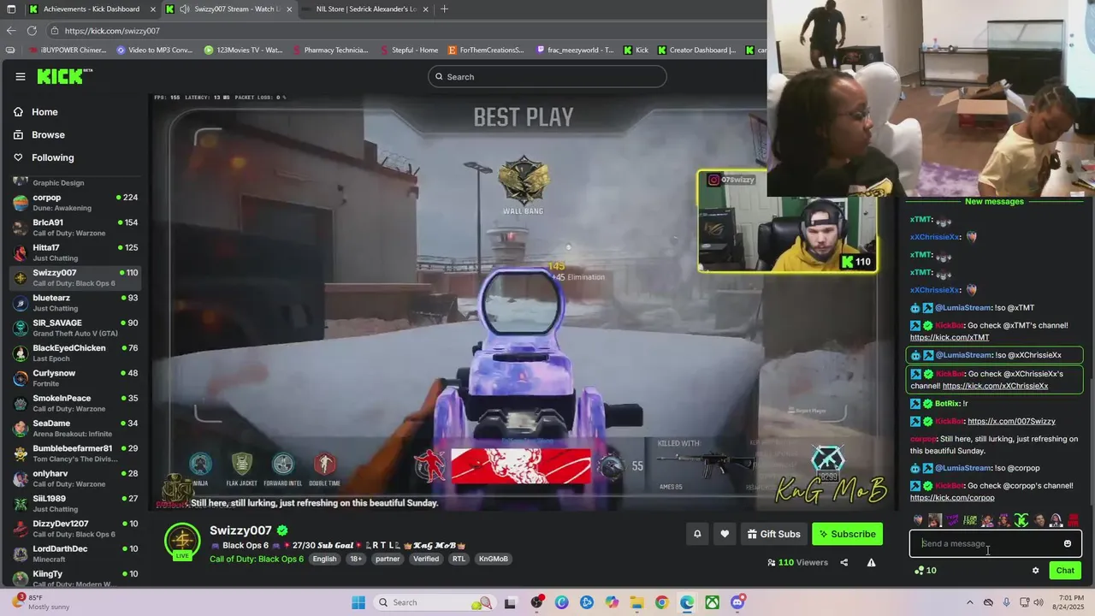Open SmokeInPeace's channel in the sidebar
This screenshot has width=1095, height=616.
click(75, 403)
